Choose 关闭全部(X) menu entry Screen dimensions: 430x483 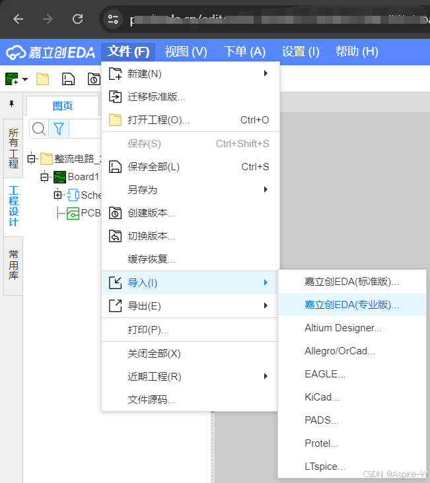pos(190,353)
